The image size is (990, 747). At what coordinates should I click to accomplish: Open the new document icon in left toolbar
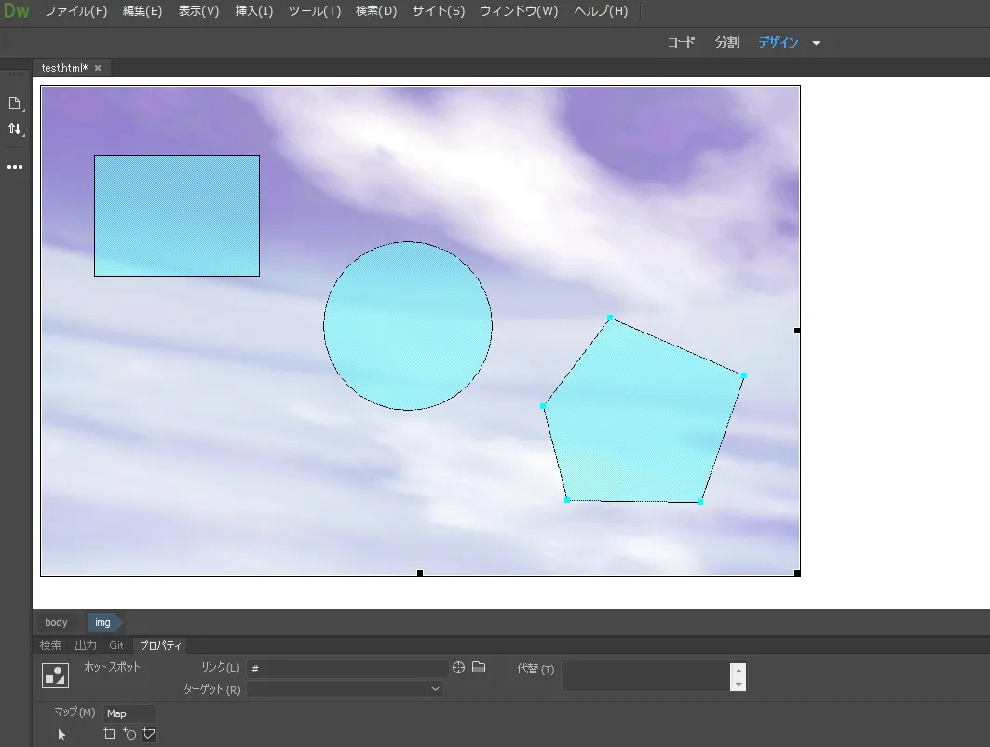pos(15,103)
